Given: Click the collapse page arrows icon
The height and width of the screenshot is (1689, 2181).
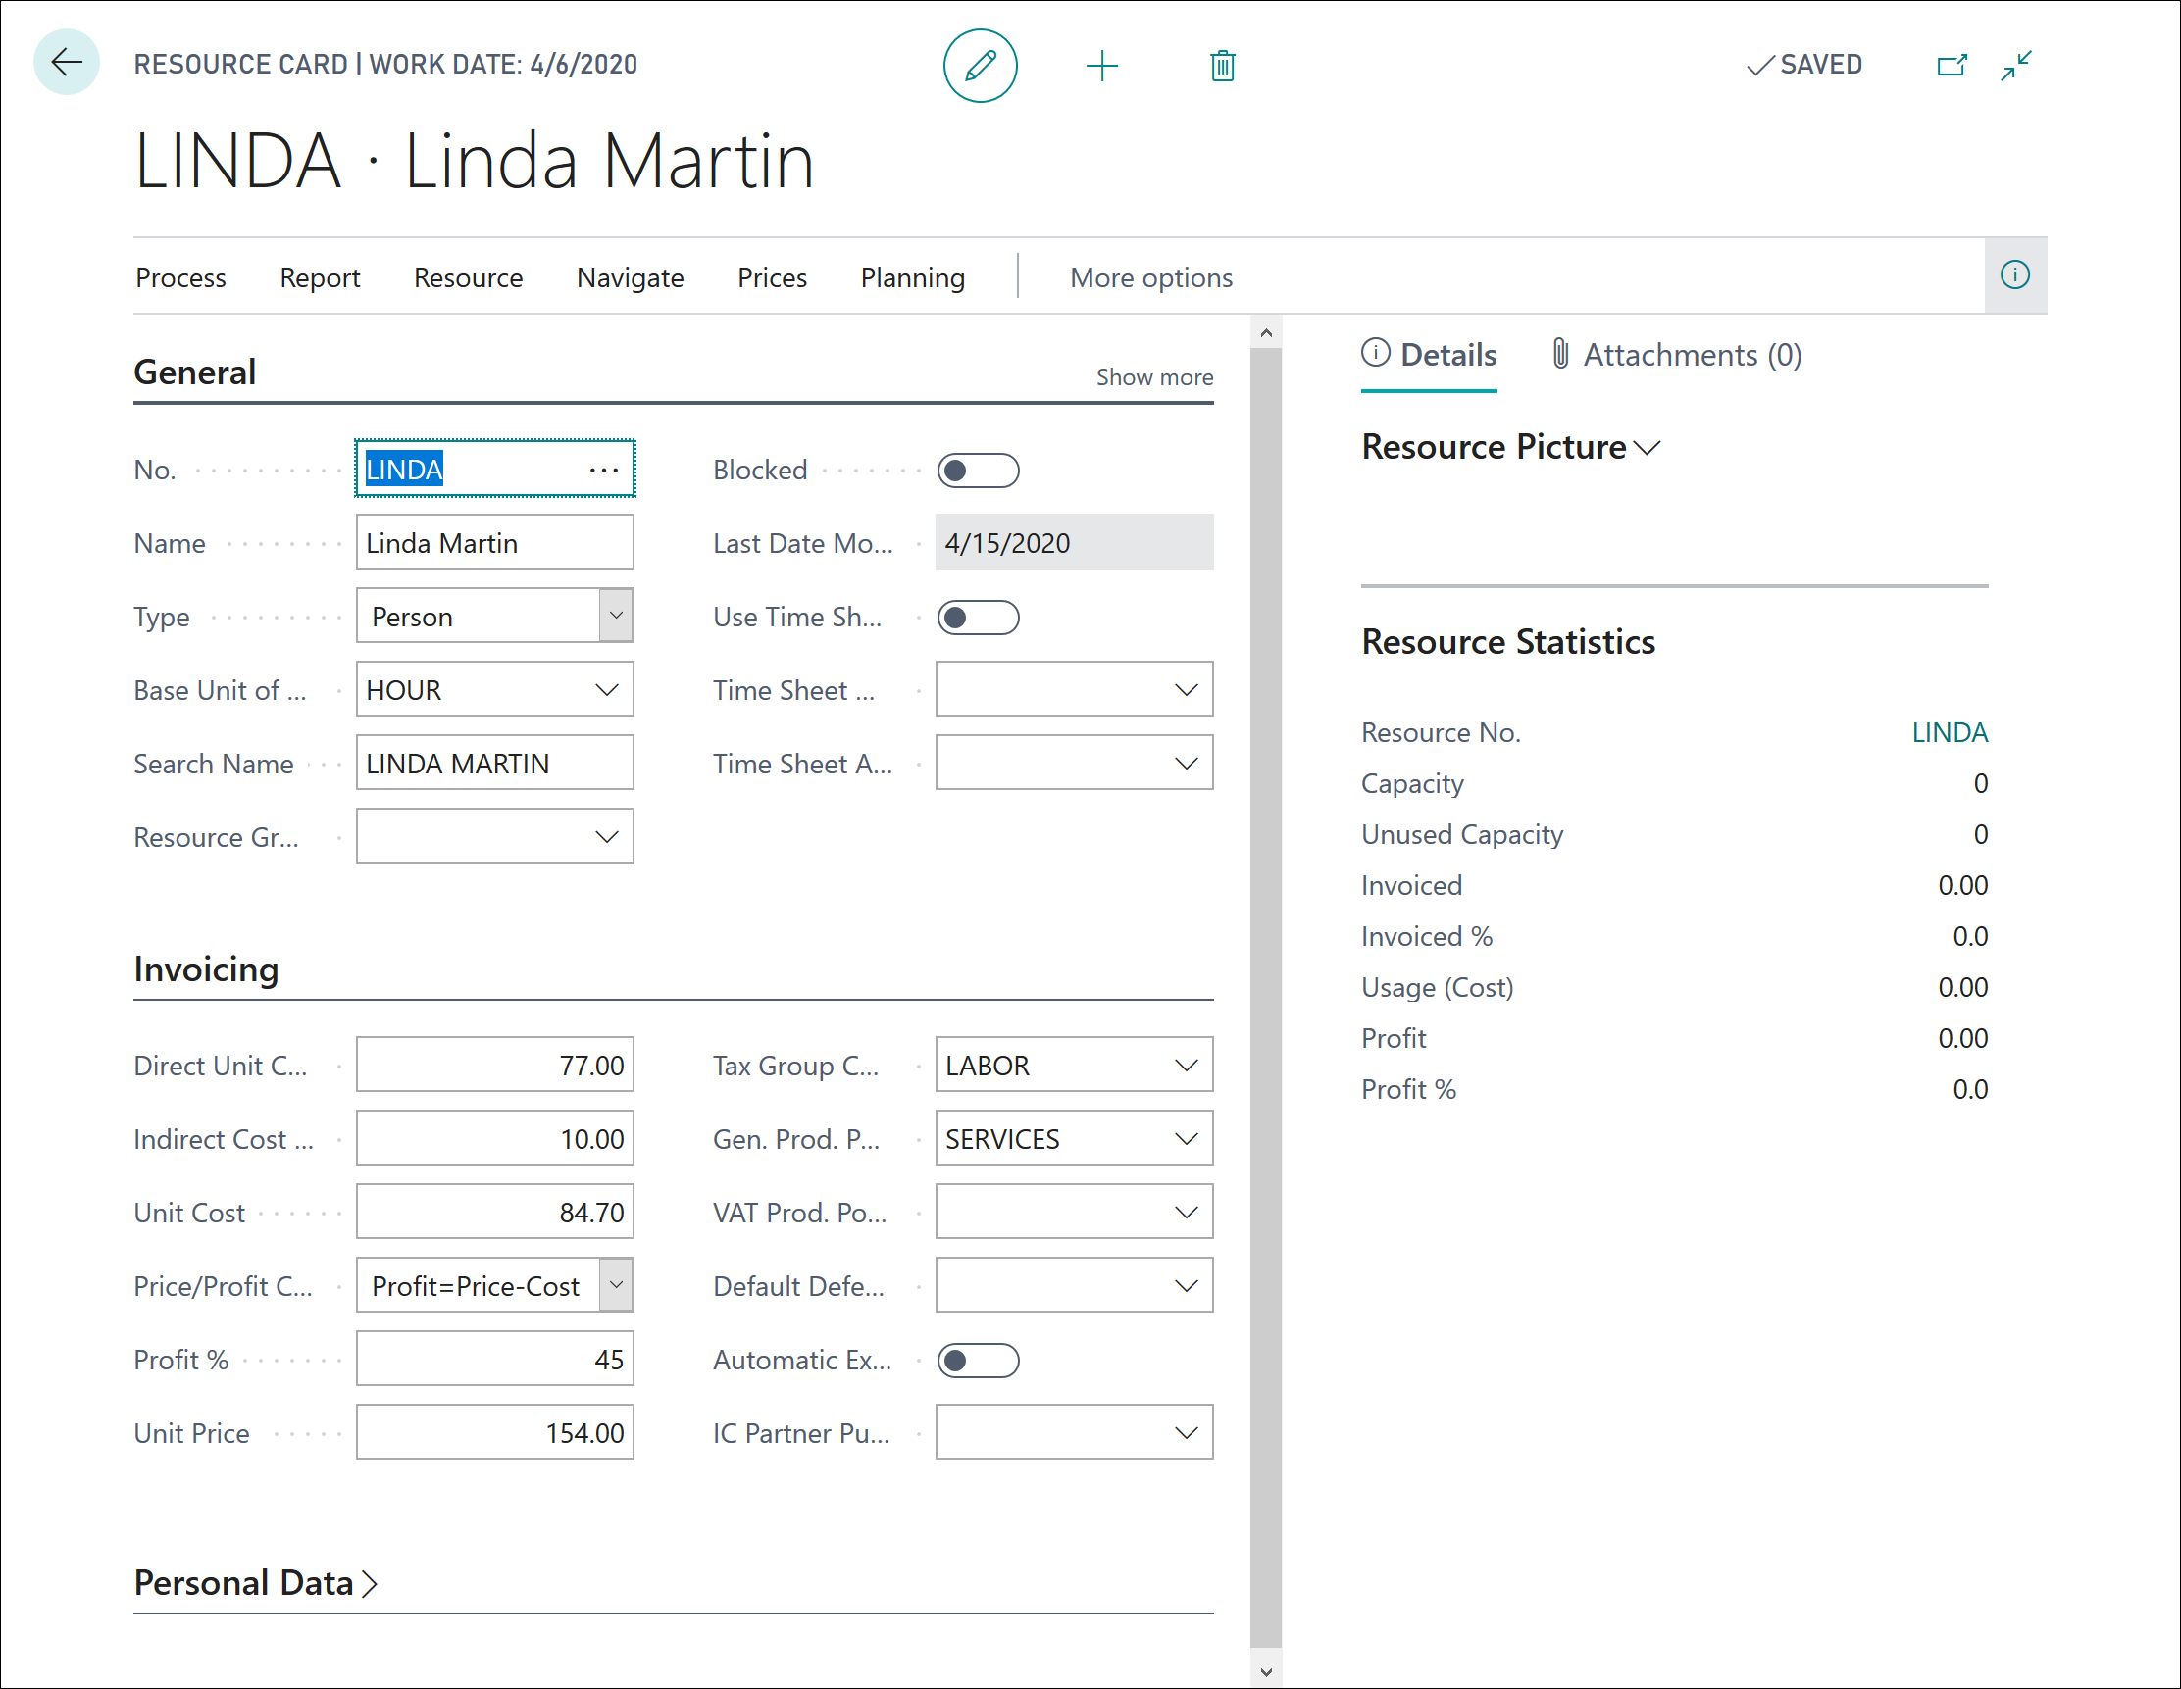Looking at the screenshot, I should tap(2015, 66).
